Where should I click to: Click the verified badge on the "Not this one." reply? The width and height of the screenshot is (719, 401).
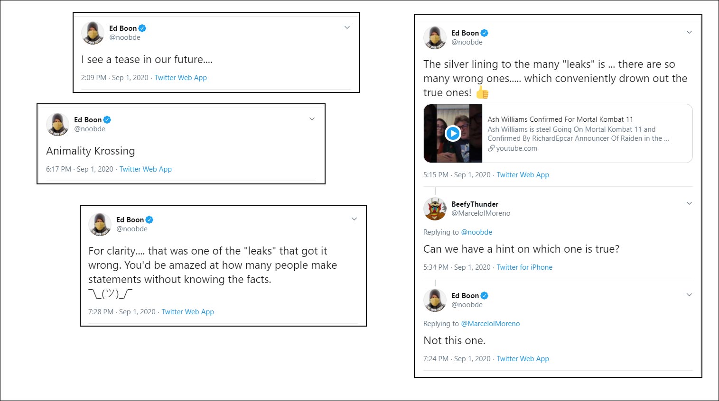click(484, 295)
